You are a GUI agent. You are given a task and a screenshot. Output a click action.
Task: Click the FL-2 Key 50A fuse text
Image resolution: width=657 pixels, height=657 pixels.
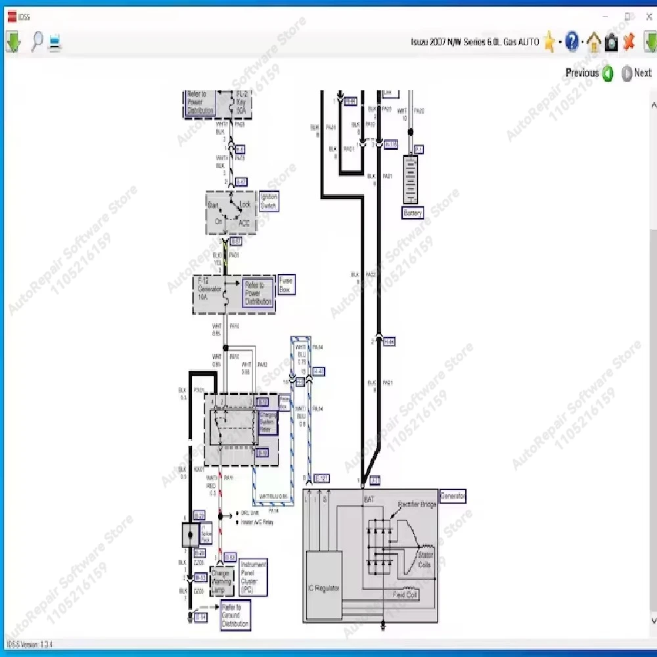coord(242,102)
